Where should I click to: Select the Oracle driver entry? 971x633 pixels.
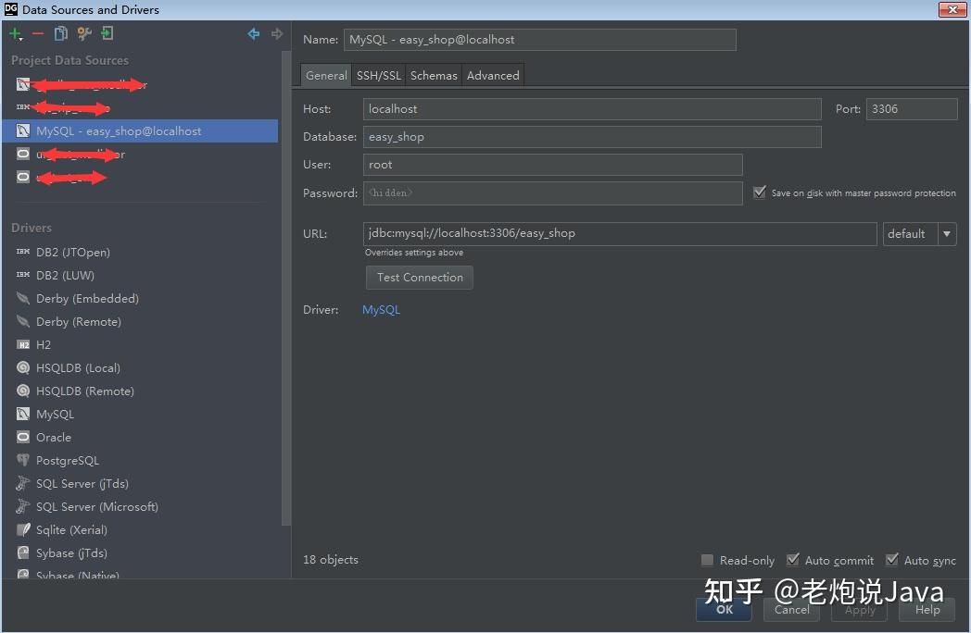(52, 437)
